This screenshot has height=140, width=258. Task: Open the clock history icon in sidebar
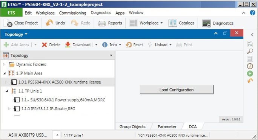tap(250, 66)
